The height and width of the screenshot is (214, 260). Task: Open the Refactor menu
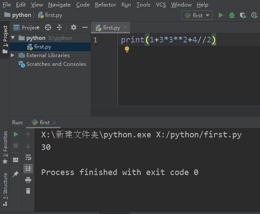pos(105,5)
